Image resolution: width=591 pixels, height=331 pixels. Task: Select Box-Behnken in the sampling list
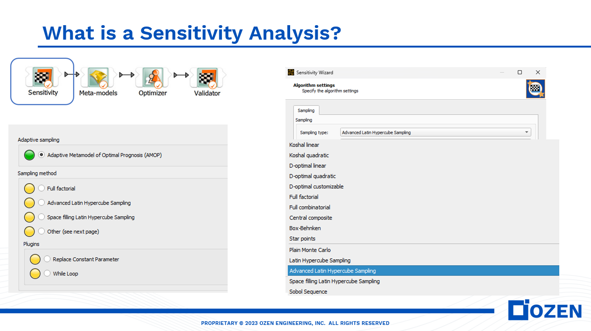tap(305, 228)
